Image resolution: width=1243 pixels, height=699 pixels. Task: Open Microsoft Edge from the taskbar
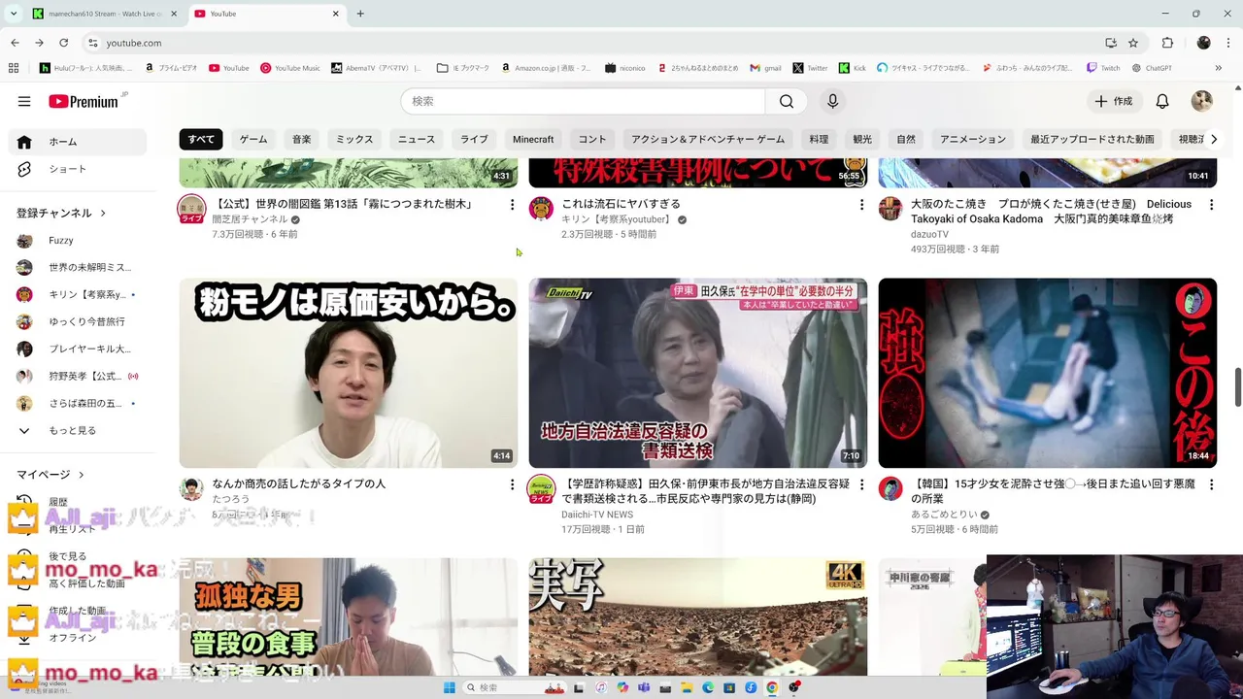(708, 687)
